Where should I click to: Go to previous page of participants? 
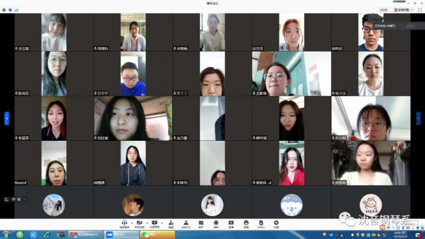(6, 118)
